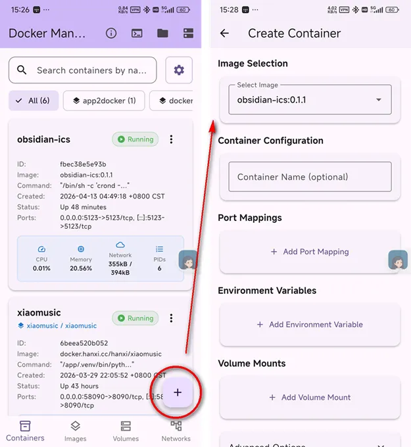The width and height of the screenshot is (411, 447).
Task: Select the app2docker (1) filter chip
Action: point(104,101)
